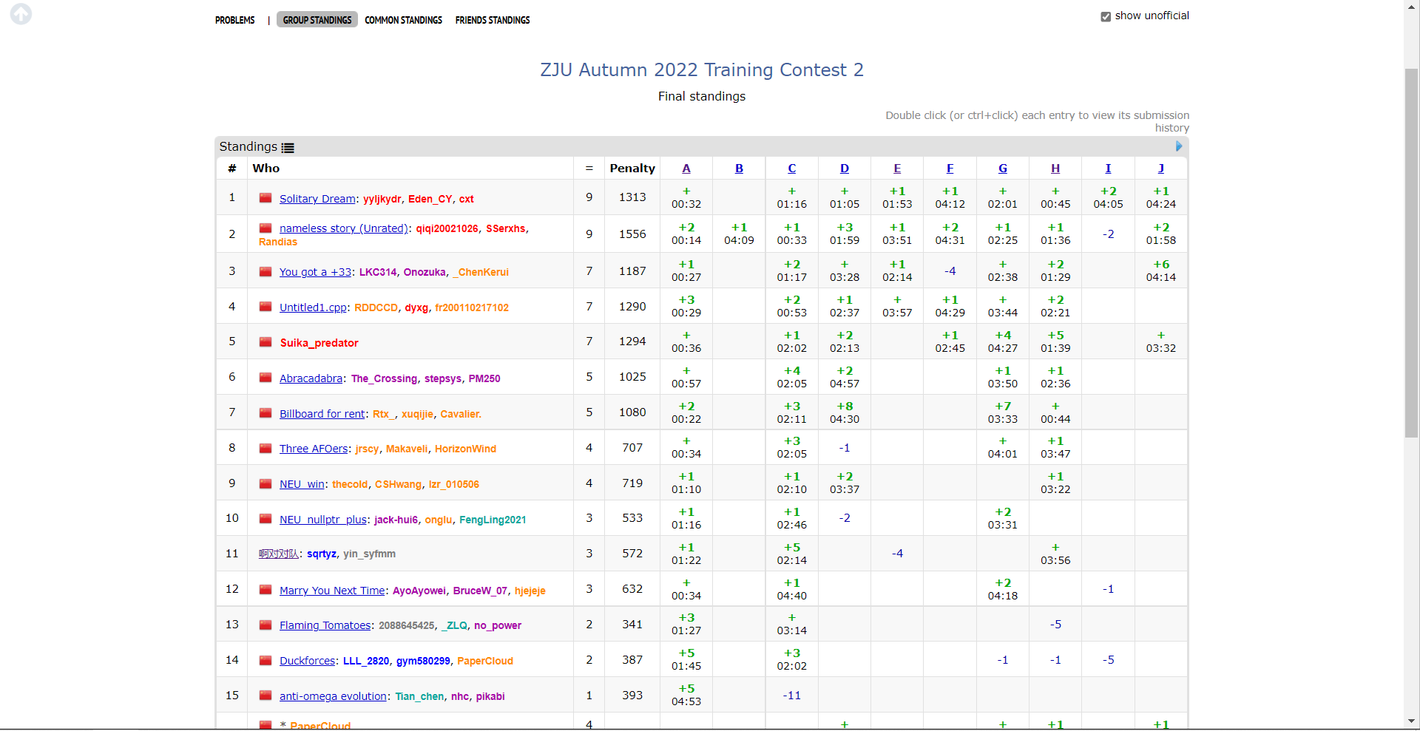Click the flag icon beside Suika_predator

[266, 342]
